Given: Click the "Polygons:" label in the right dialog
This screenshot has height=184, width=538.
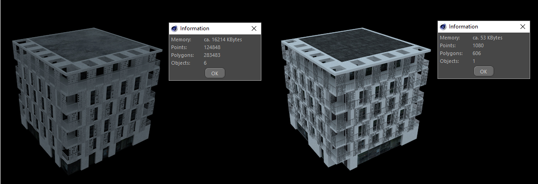Looking at the screenshot, I should pos(451,54).
